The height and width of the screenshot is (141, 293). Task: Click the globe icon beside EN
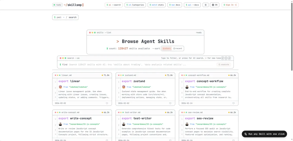point(213,5)
